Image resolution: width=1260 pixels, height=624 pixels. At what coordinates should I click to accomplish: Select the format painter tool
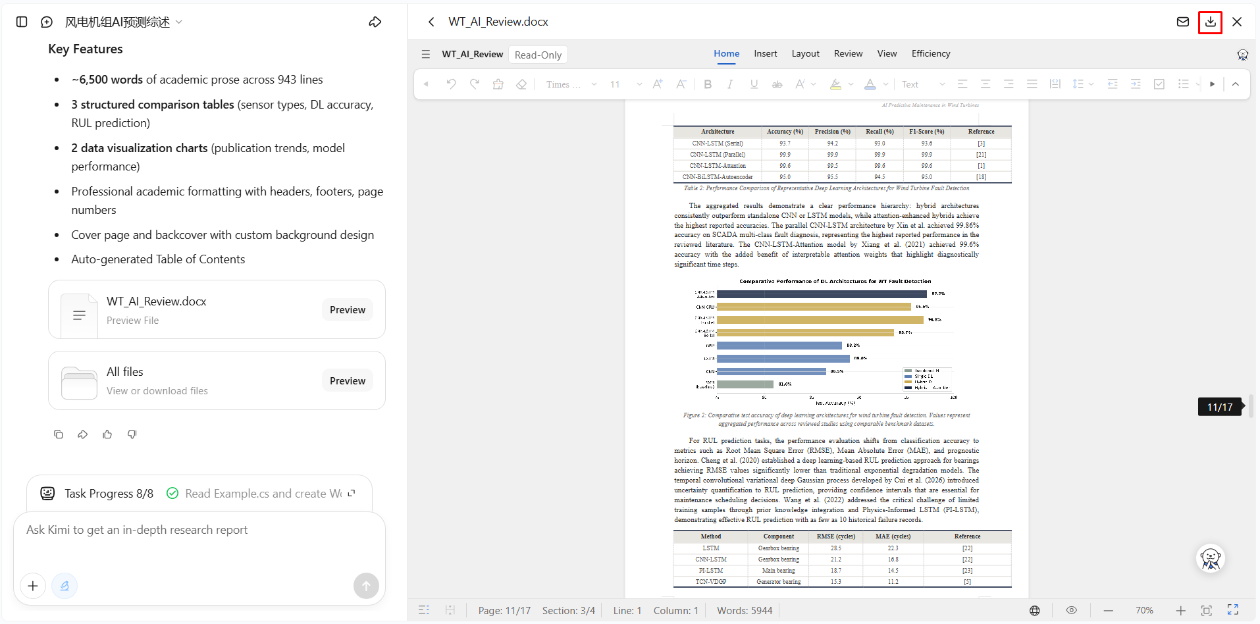pos(498,84)
